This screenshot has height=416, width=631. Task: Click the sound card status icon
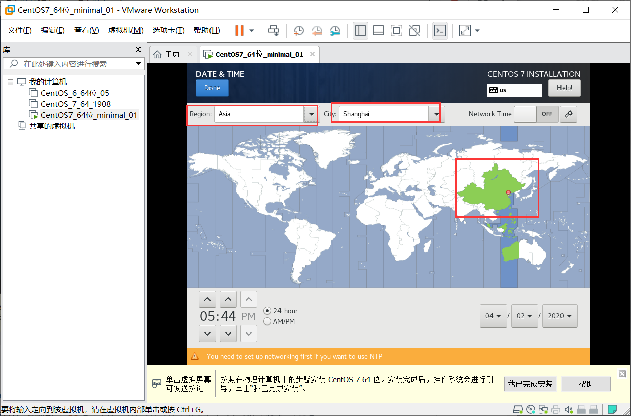[569, 409]
